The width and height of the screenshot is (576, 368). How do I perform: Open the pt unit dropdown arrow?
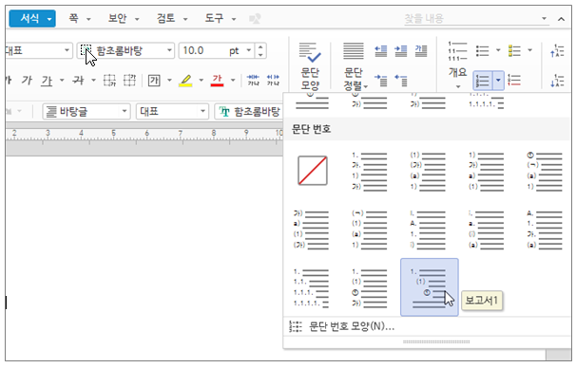[249, 50]
